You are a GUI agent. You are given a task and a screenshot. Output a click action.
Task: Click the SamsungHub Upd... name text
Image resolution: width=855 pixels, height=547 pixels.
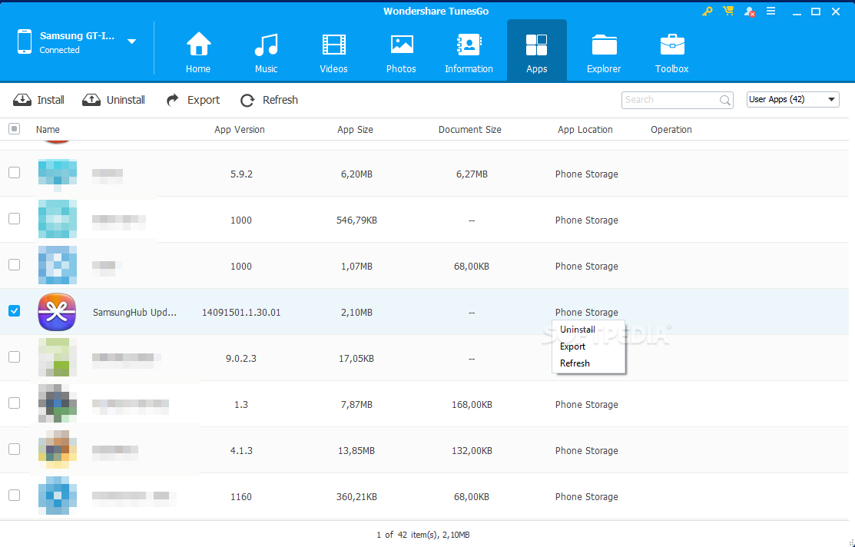click(x=134, y=313)
